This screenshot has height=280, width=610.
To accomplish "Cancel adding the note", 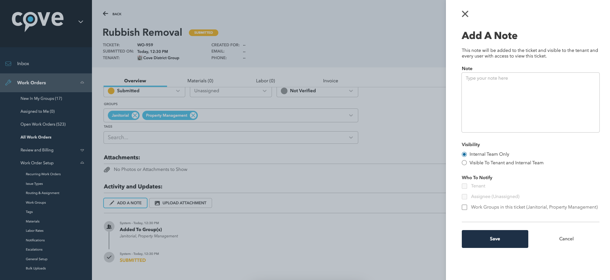I will [x=566, y=239].
